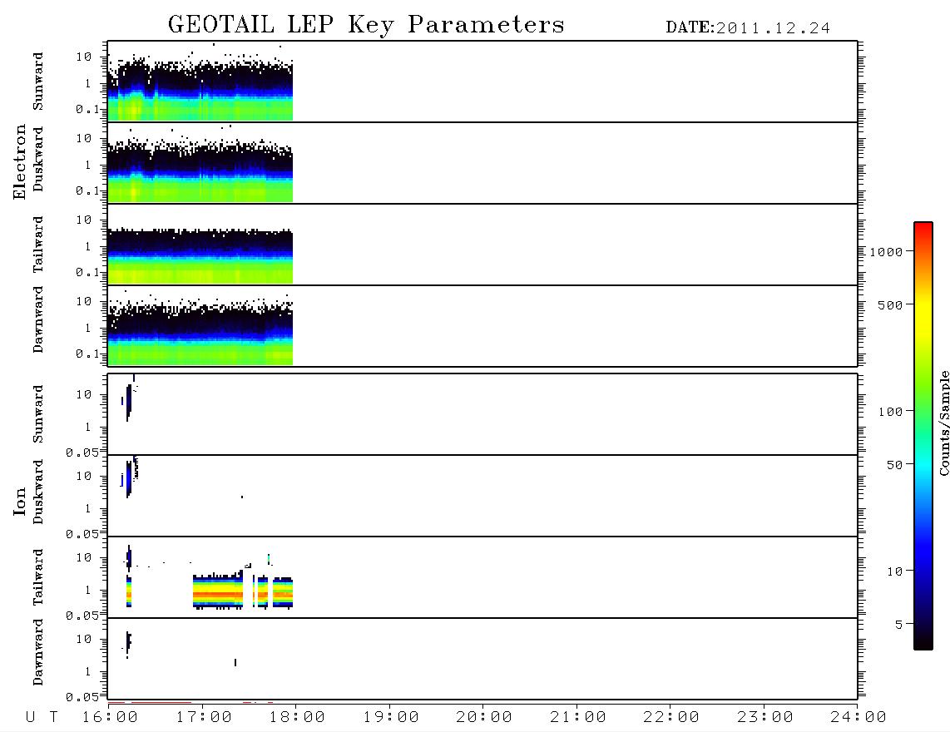Click the Counts/Sample colorbar label
The height and width of the screenshot is (732, 950).
tap(943, 423)
